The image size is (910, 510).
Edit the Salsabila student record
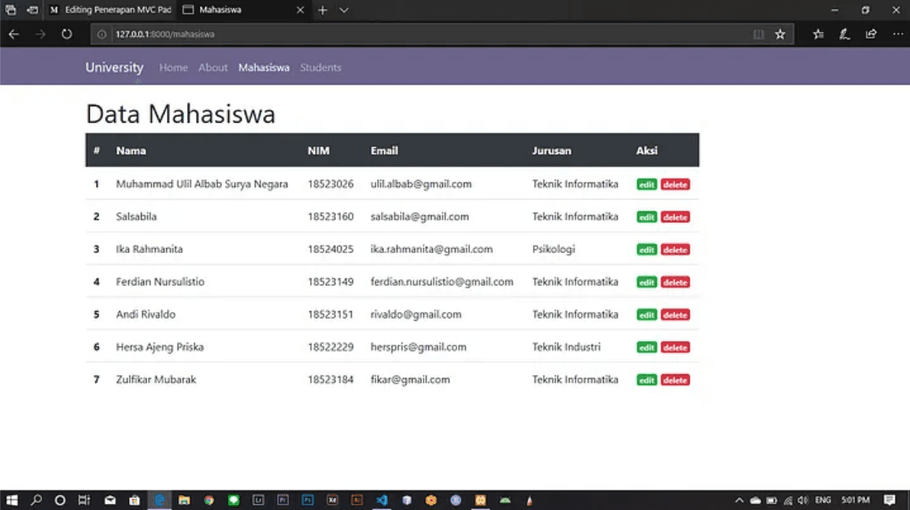(x=646, y=217)
